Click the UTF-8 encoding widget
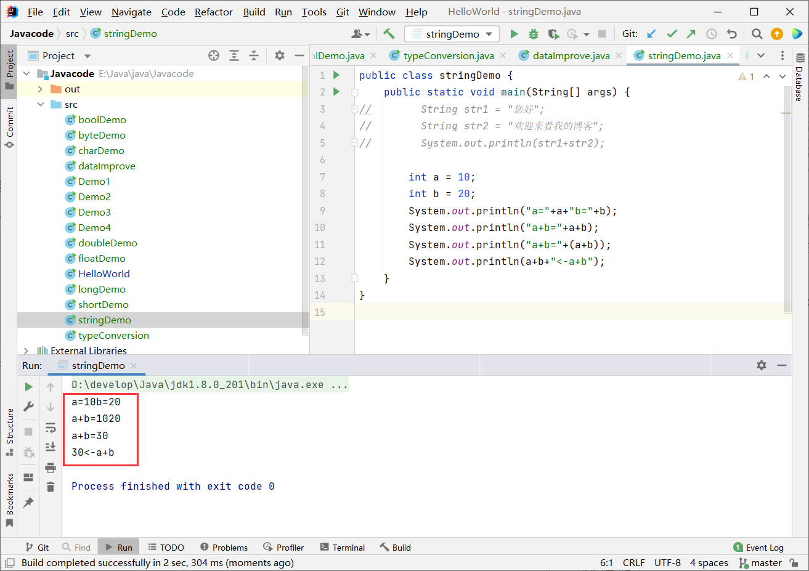 pyautogui.click(x=667, y=562)
